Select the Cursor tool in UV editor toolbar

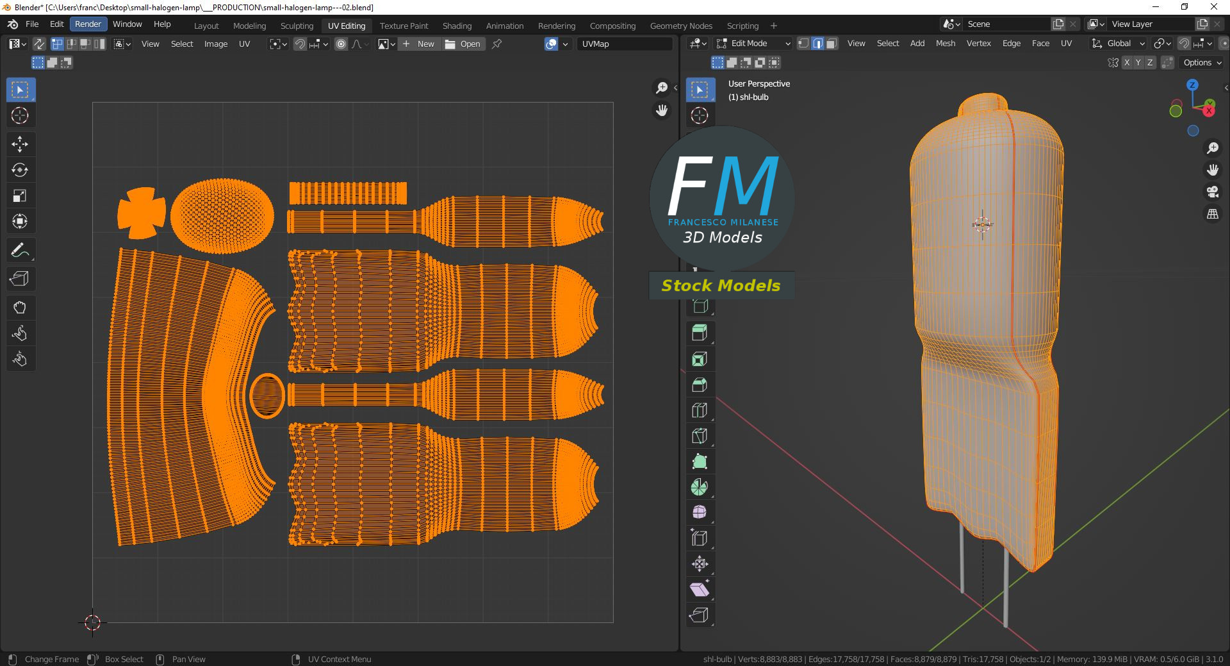(20, 116)
